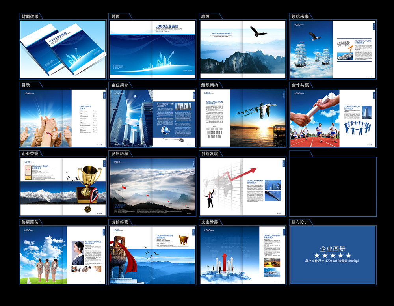Select the 领航未来 sailing ships spread
This screenshot has height=306, width=394.
pyautogui.click(x=333, y=49)
